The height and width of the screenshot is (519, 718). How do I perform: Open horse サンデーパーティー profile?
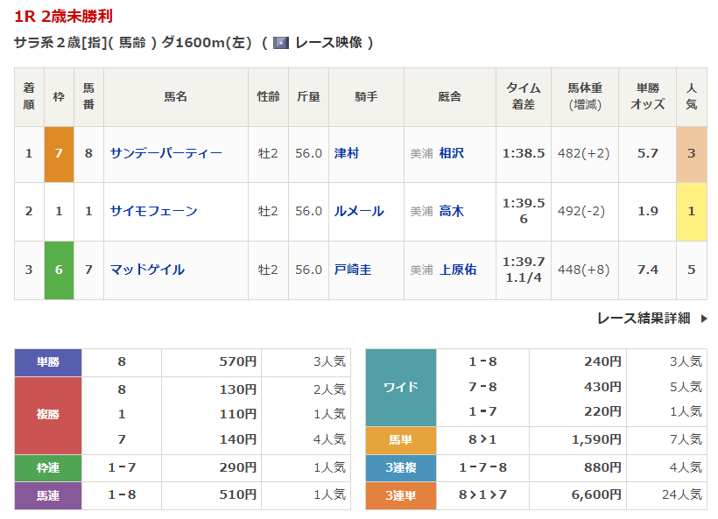pos(165,153)
